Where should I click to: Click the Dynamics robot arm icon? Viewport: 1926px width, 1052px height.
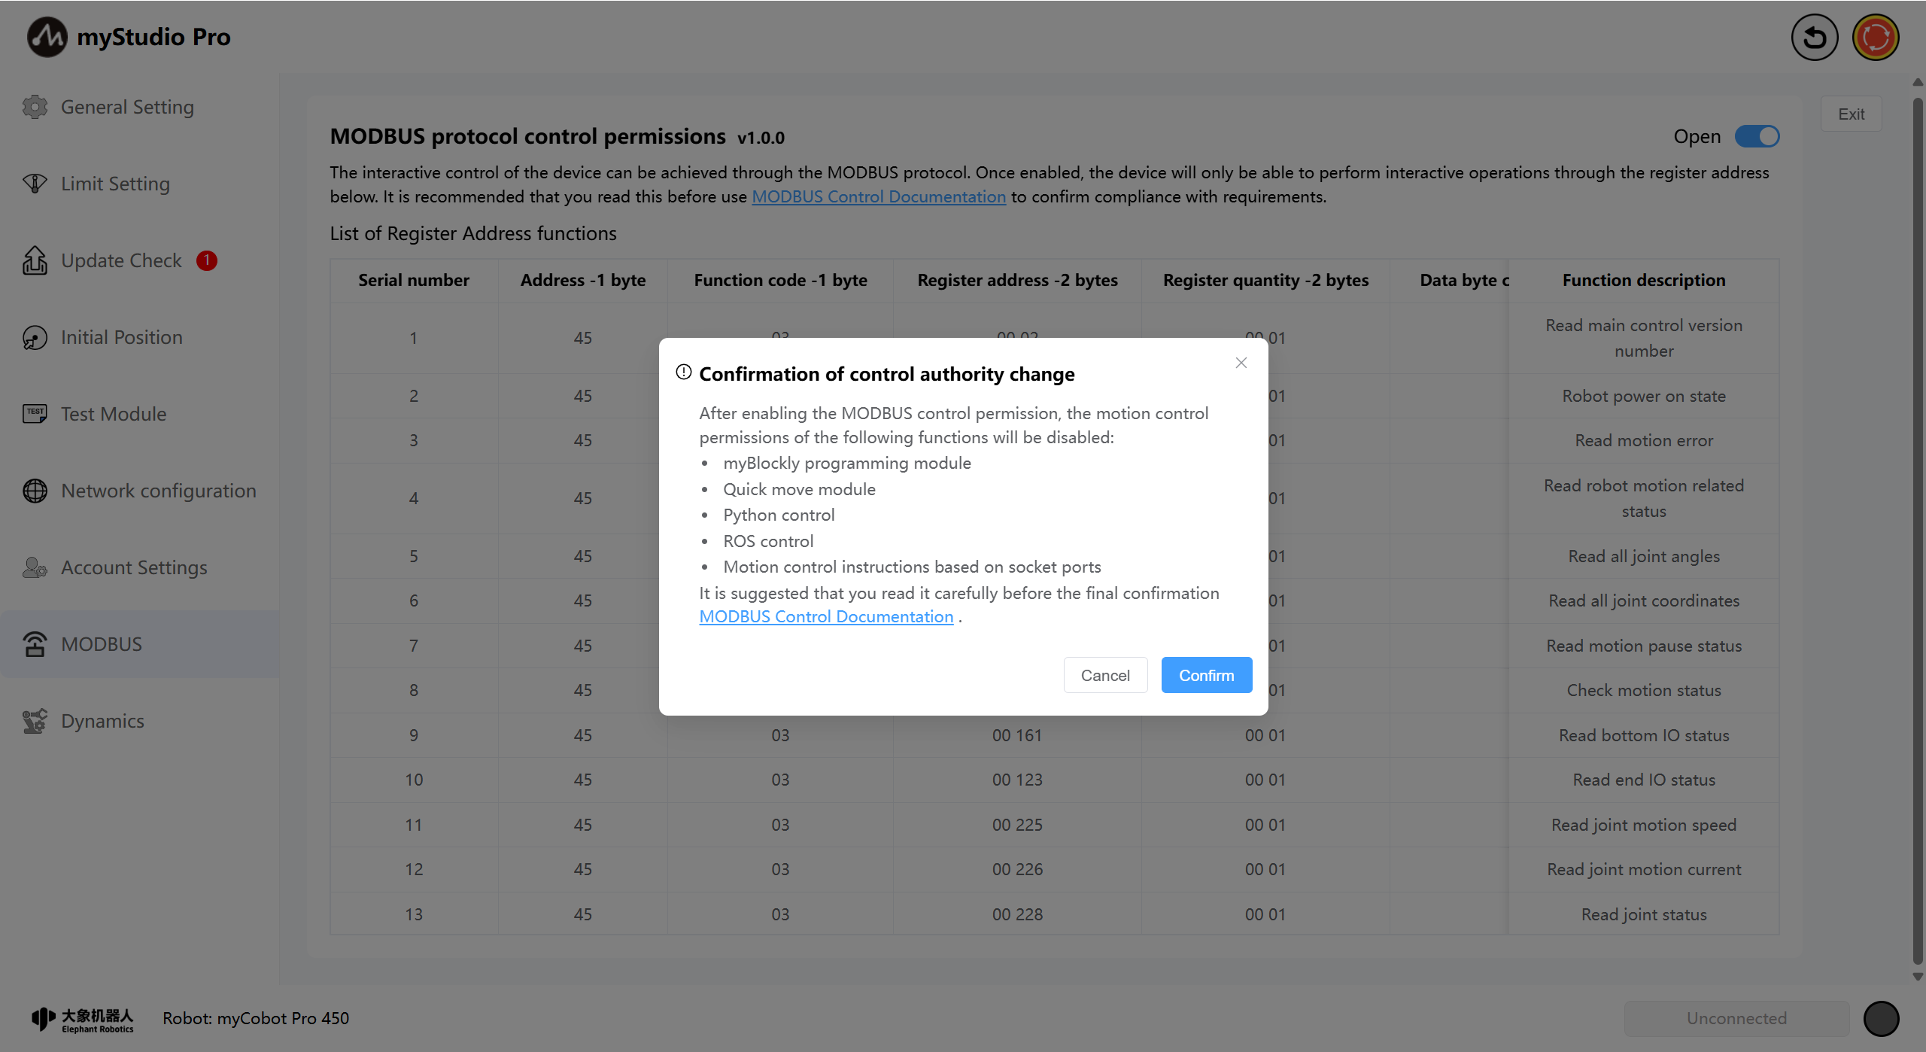[x=35, y=721]
